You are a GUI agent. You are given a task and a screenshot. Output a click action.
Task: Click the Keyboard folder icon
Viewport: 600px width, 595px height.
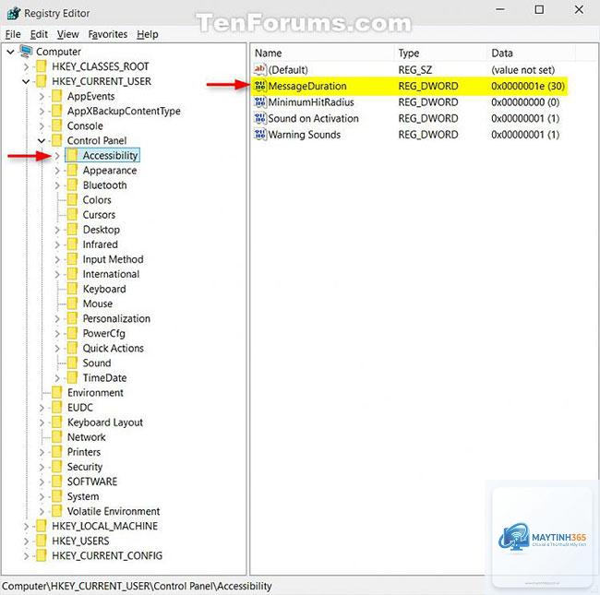72,289
